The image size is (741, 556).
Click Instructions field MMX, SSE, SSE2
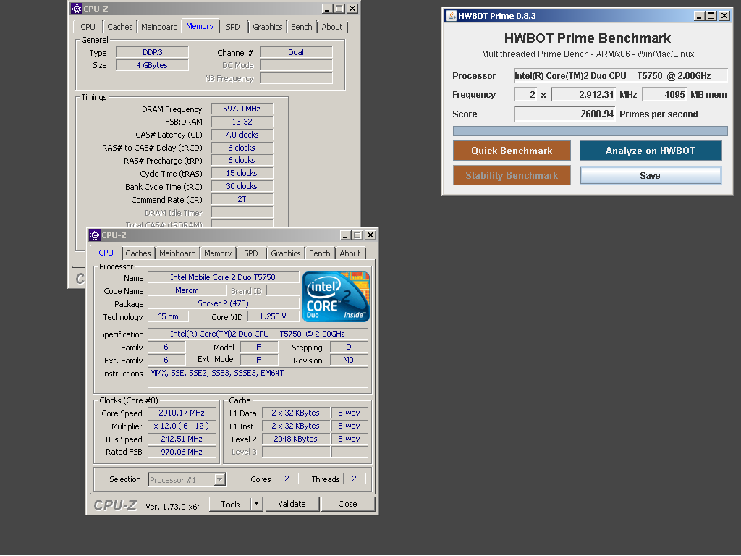pyautogui.click(x=258, y=378)
